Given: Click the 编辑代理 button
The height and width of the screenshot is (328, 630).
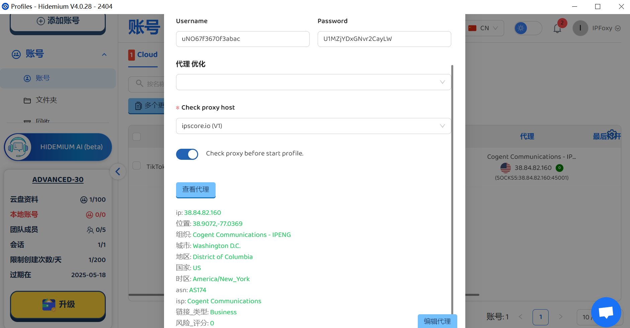Looking at the screenshot, I should coord(438,321).
